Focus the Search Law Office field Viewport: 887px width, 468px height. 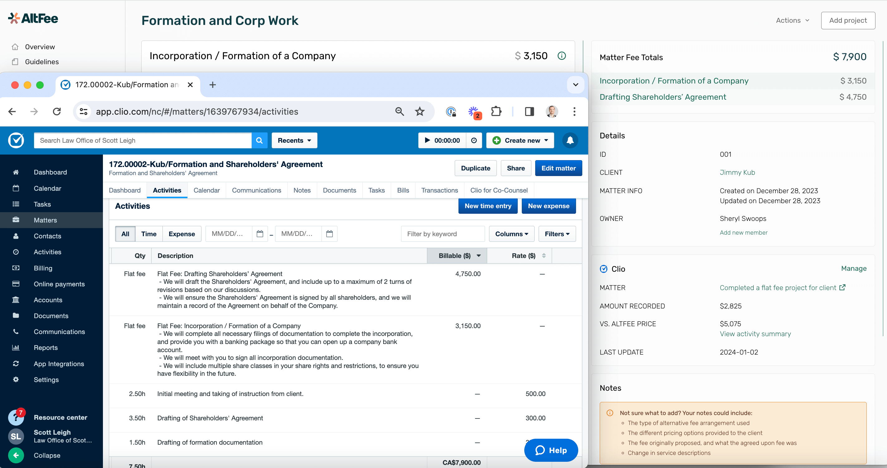click(143, 141)
